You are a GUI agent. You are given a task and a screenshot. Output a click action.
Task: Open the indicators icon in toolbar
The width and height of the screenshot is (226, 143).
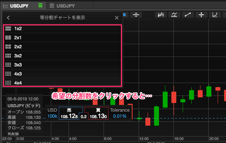(174, 15)
